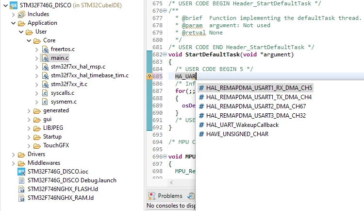This screenshot has width=364, height=211.
Task: Expand the Includes node
Action: pyautogui.click(x=13, y=15)
